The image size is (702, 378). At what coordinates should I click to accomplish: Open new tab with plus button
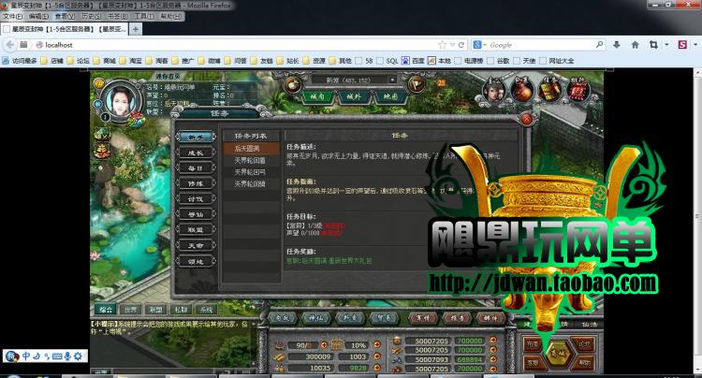(x=135, y=29)
